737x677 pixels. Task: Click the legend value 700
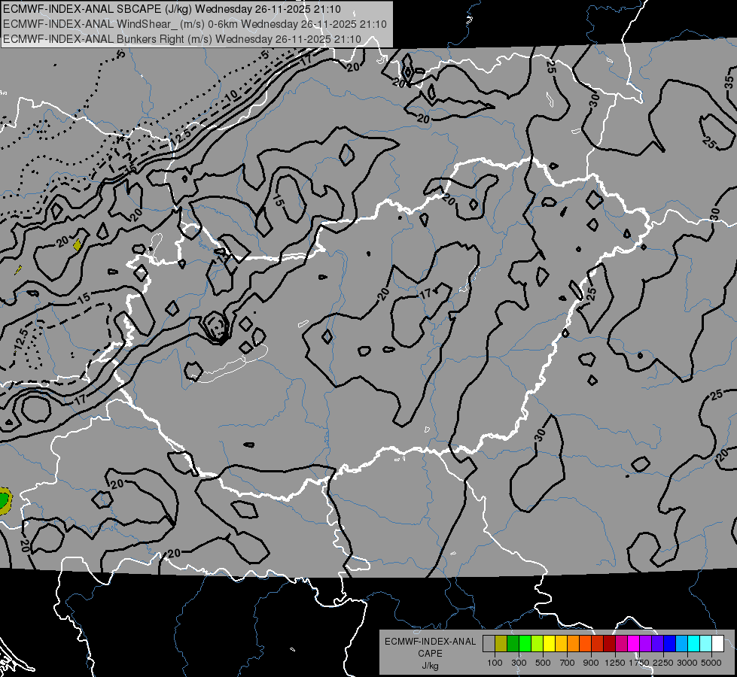point(568,663)
